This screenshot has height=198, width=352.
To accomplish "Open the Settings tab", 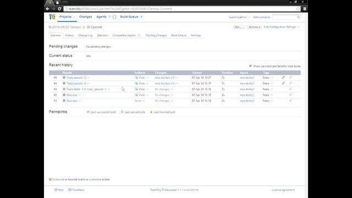I will 196,35.
